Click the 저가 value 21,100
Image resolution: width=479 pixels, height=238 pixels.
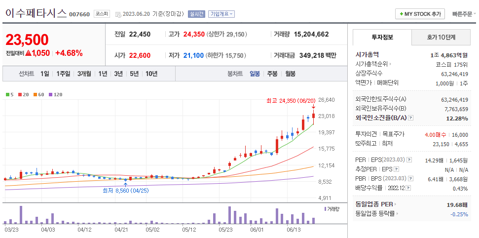tap(193, 55)
